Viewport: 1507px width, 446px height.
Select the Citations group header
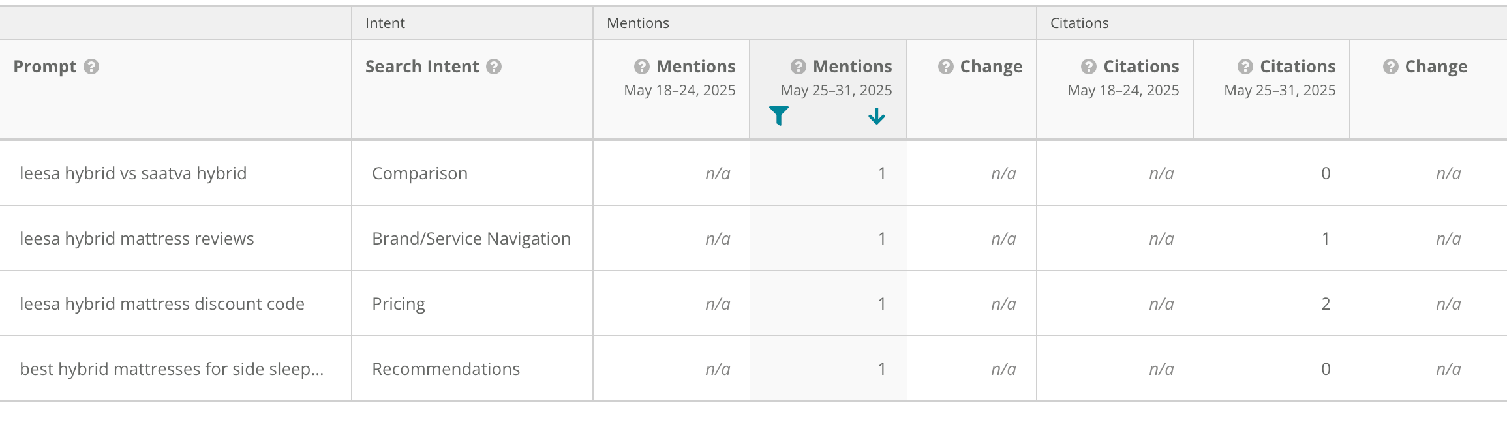(1079, 23)
